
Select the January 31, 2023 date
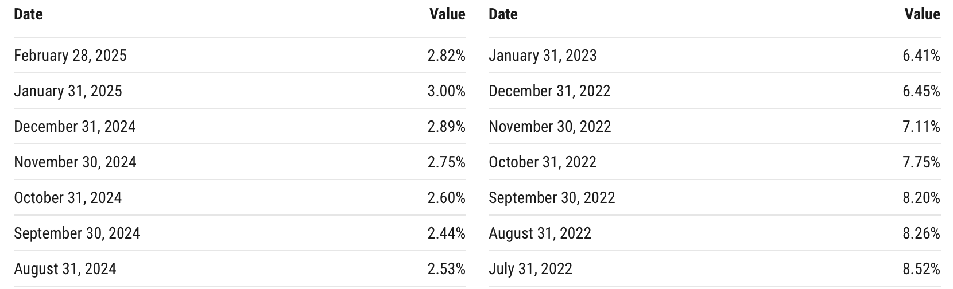tap(543, 56)
